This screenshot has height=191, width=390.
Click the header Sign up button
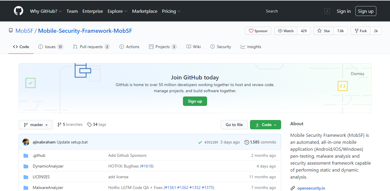pos(366,11)
